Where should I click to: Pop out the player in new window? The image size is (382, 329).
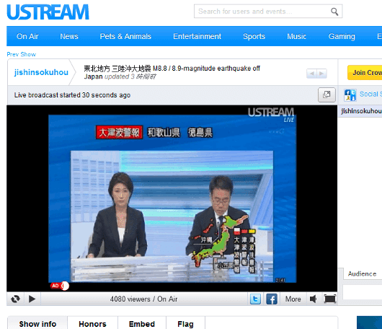tap(327, 95)
